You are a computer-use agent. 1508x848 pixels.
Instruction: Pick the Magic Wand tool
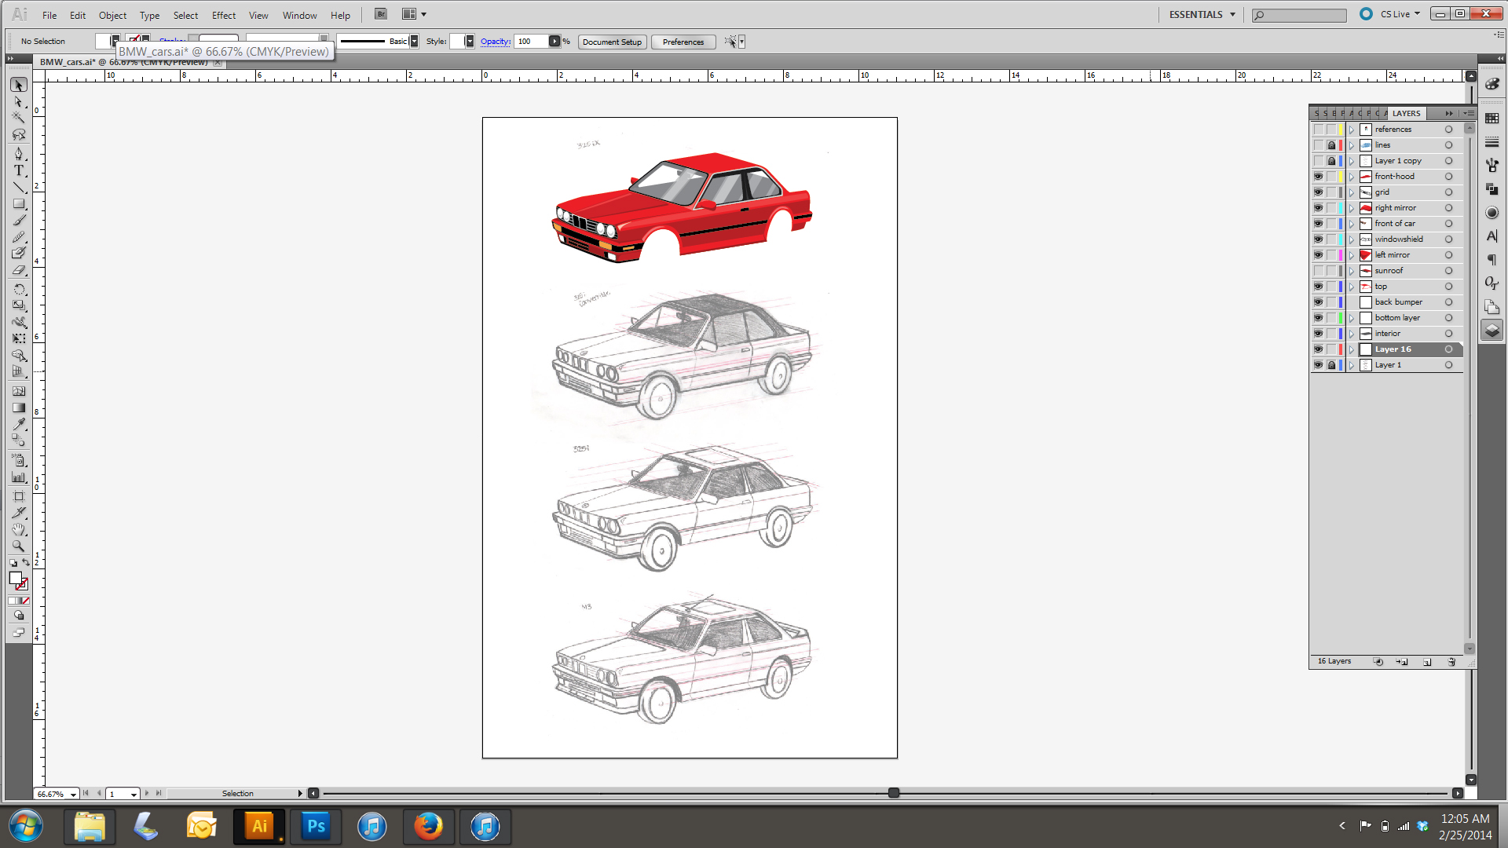pyautogui.click(x=19, y=118)
